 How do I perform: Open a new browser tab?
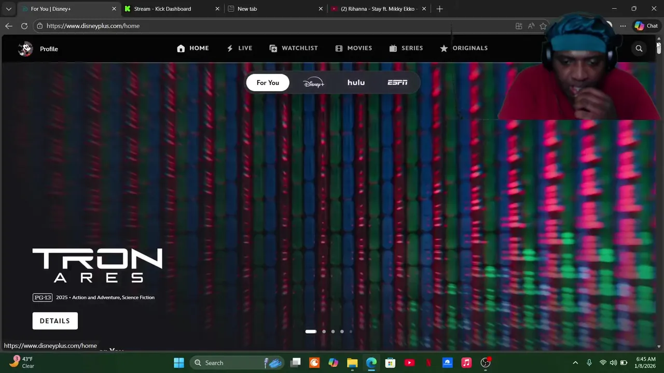pyautogui.click(x=439, y=9)
